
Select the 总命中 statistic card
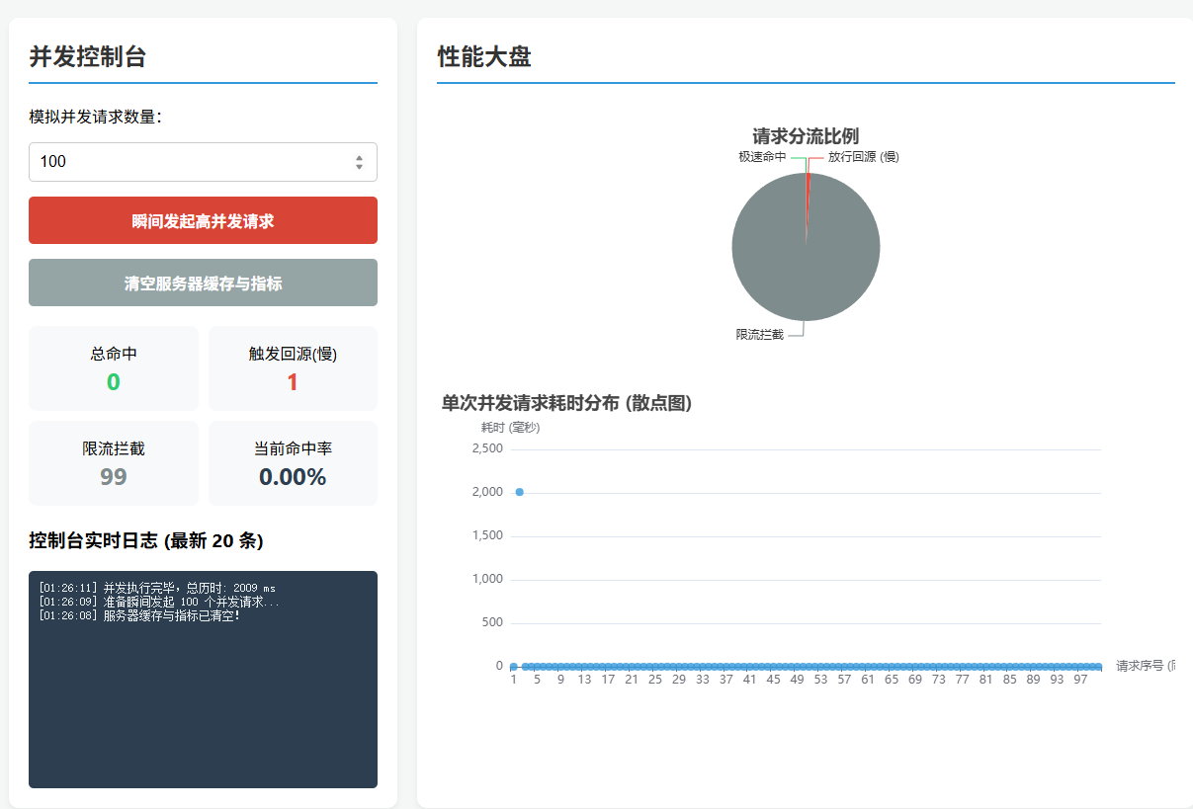114,368
